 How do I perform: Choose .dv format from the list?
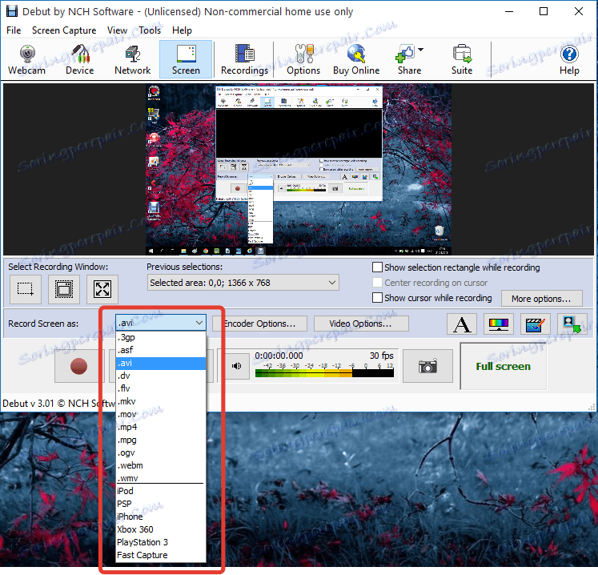[161, 376]
